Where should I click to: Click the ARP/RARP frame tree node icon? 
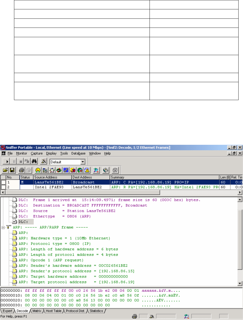click(9, 227)
